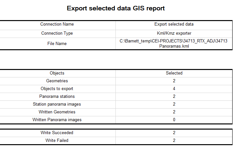Select the Panorama stations row label
This screenshot has height=150, width=241.
(57, 97)
